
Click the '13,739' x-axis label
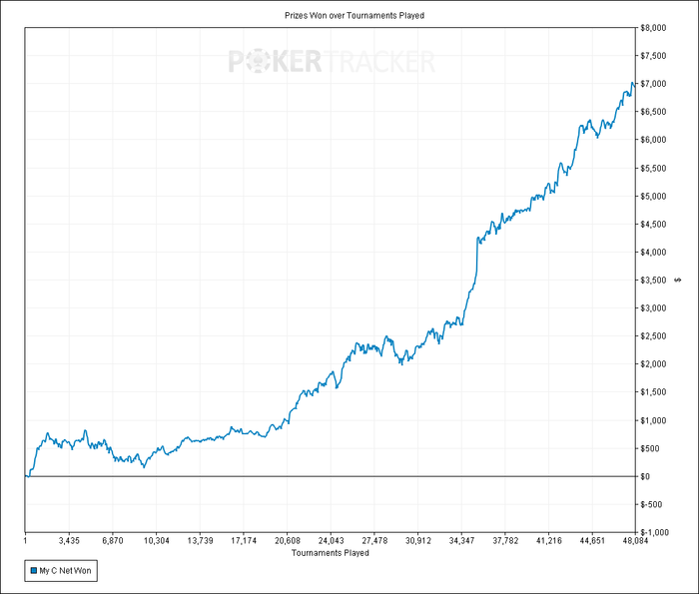(x=200, y=541)
